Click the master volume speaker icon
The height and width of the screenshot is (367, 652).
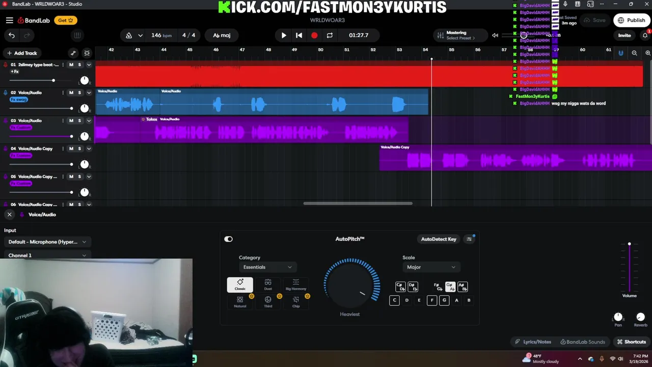click(x=495, y=35)
